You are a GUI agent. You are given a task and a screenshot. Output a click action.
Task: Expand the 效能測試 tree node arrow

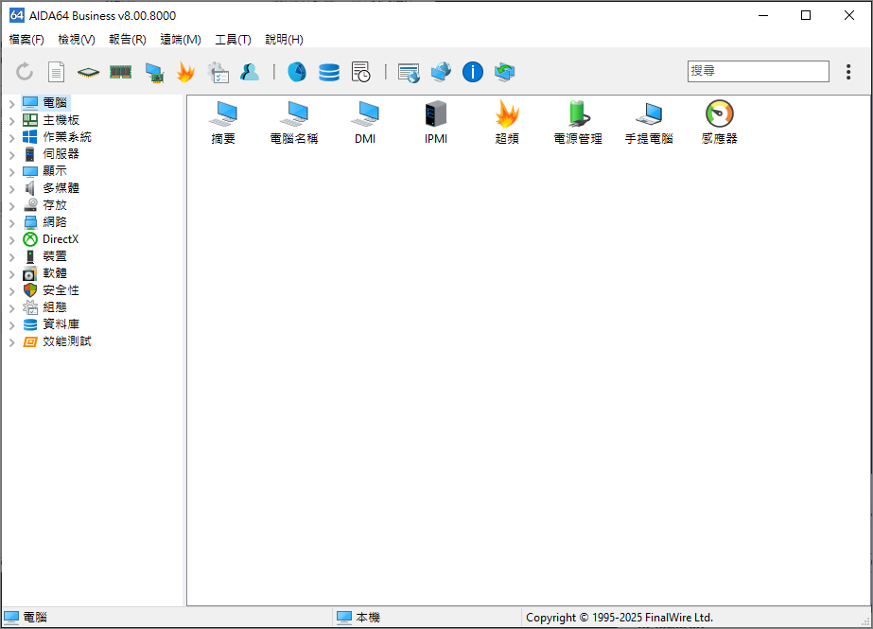[11, 341]
